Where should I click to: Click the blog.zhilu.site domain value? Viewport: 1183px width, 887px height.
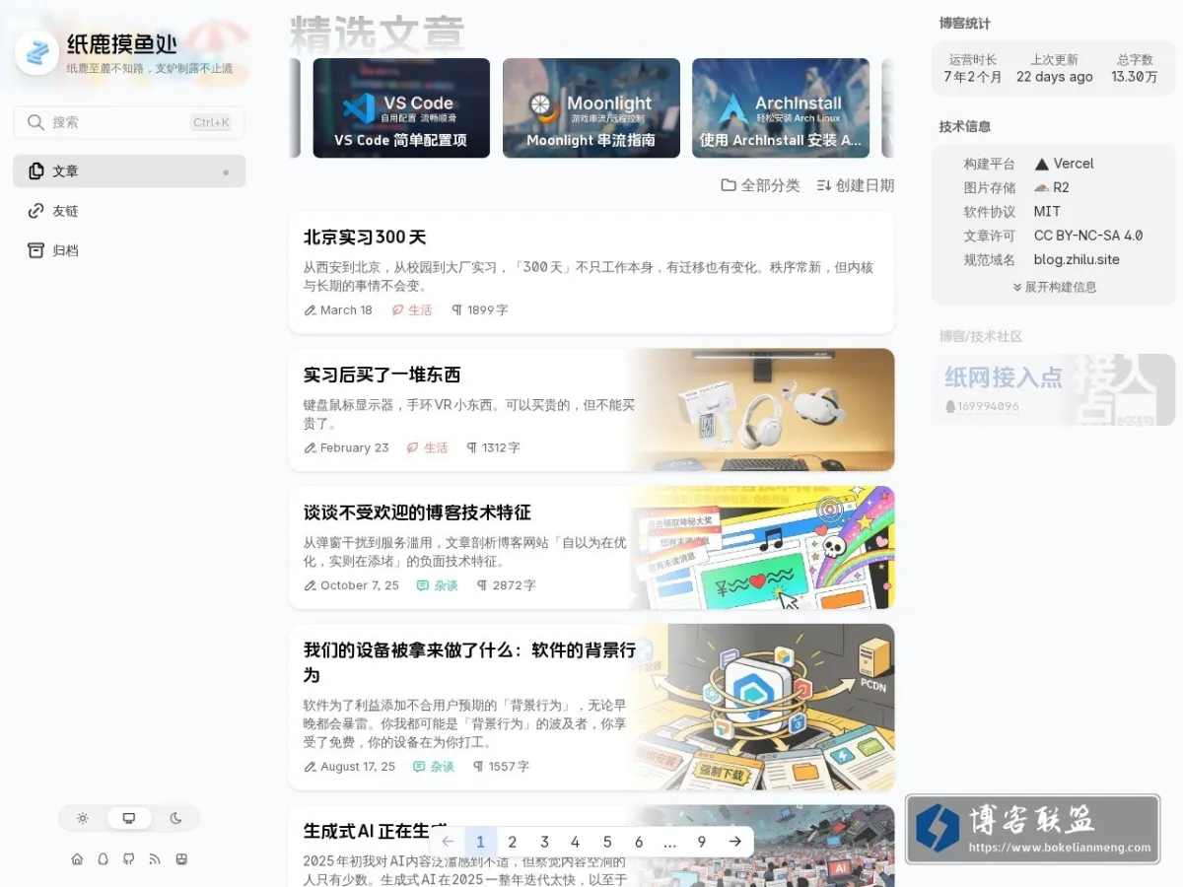click(1077, 260)
